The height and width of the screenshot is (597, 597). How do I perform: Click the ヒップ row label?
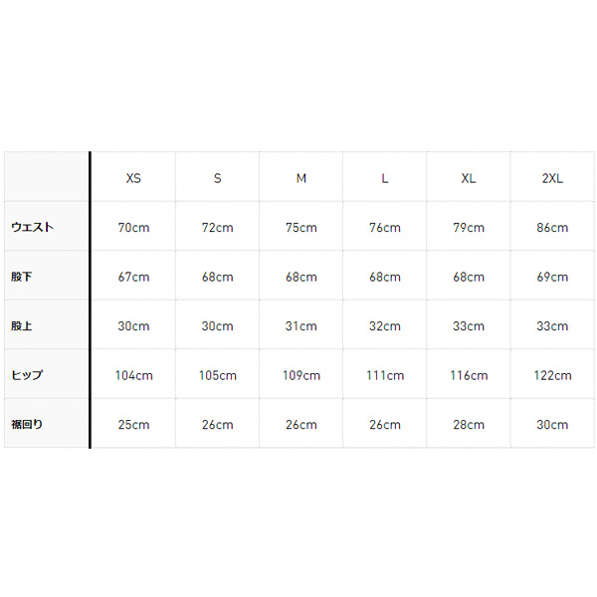pos(27,375)
